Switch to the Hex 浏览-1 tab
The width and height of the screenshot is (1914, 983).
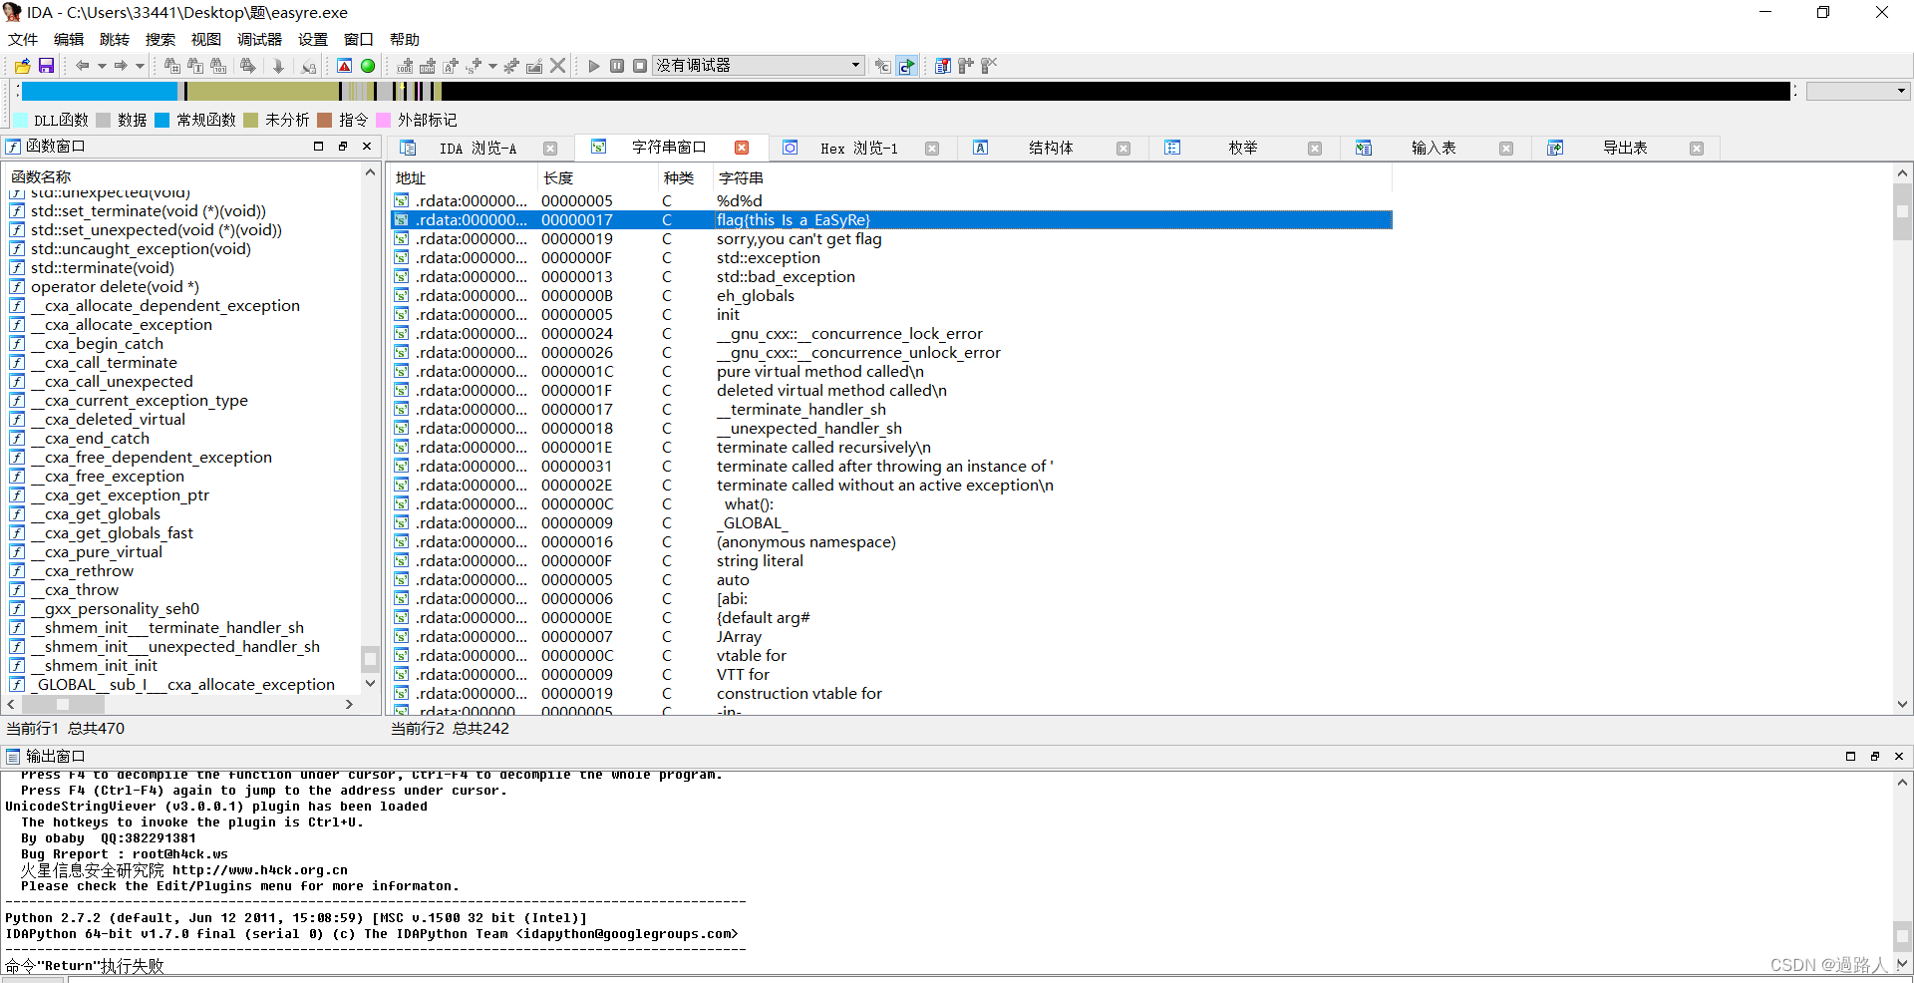pyautogui.click(x=861, y=148)
